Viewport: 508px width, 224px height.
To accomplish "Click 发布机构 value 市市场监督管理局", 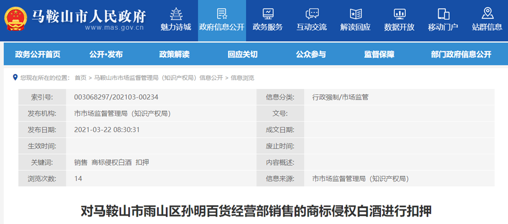I will tap(123, 113).
